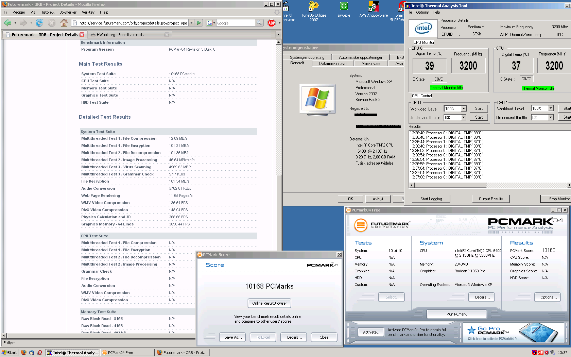This screenshot has width=571, height=357.
Task: Select the Automatiske oppdateringer tab
Action: click(x=360, y=57)
